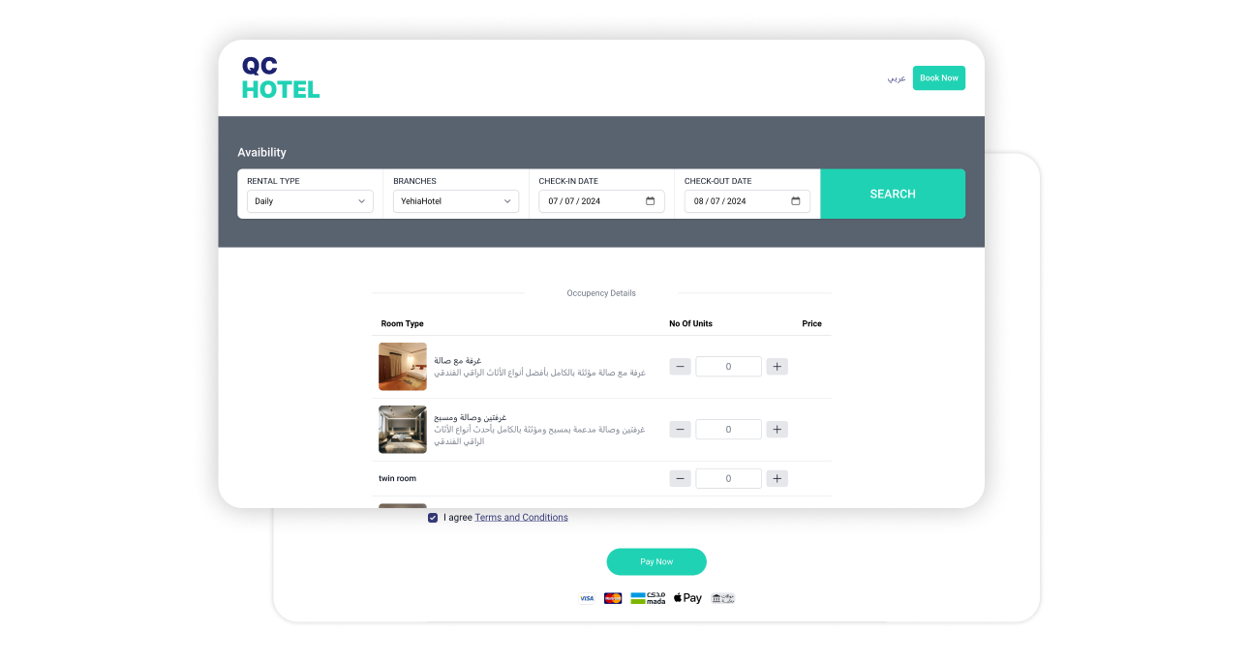Decrease units for the first Arabic room
Viewport: 1250px width, 662px height.
[x=680, y=367]
